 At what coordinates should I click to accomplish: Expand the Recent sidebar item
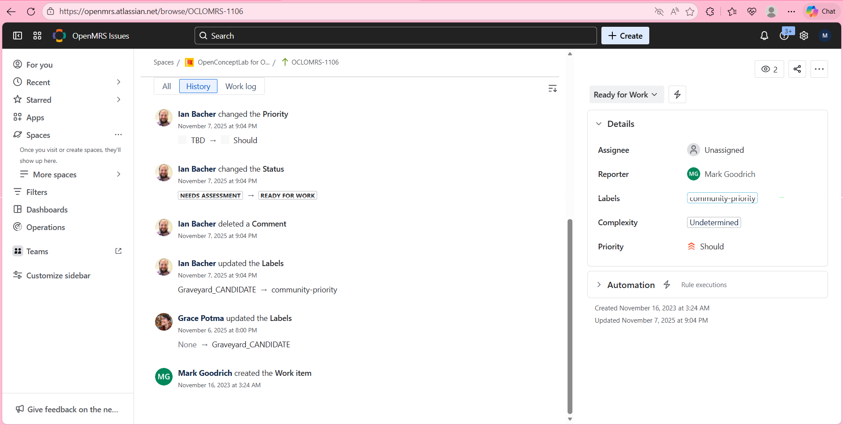tap(118, 82)
